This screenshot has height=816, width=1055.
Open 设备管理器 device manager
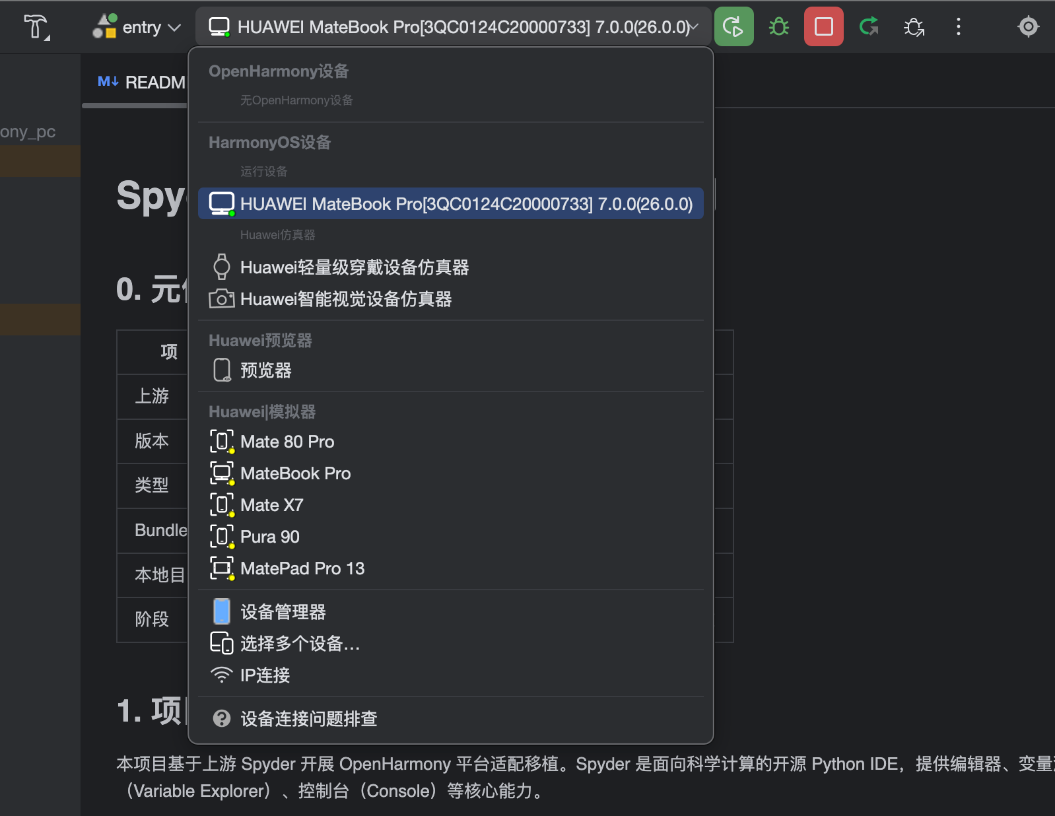pos(451,612)
